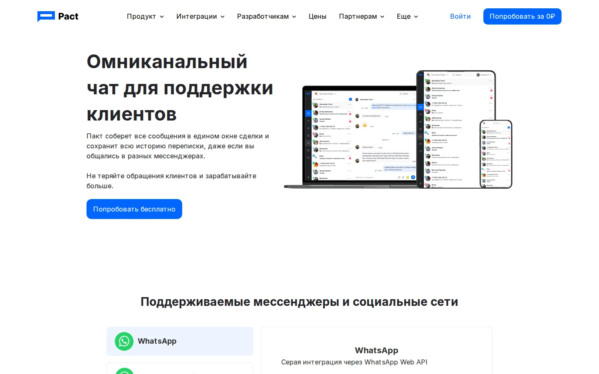Select the WhatsApp messenger tab
This screenshot has height=374, width=599.
pos(180,341)
